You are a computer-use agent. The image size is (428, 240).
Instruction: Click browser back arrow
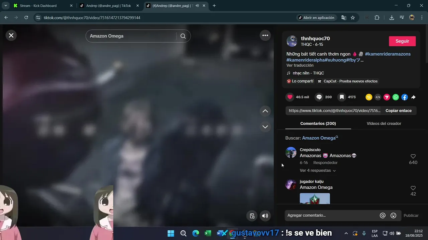6,18
